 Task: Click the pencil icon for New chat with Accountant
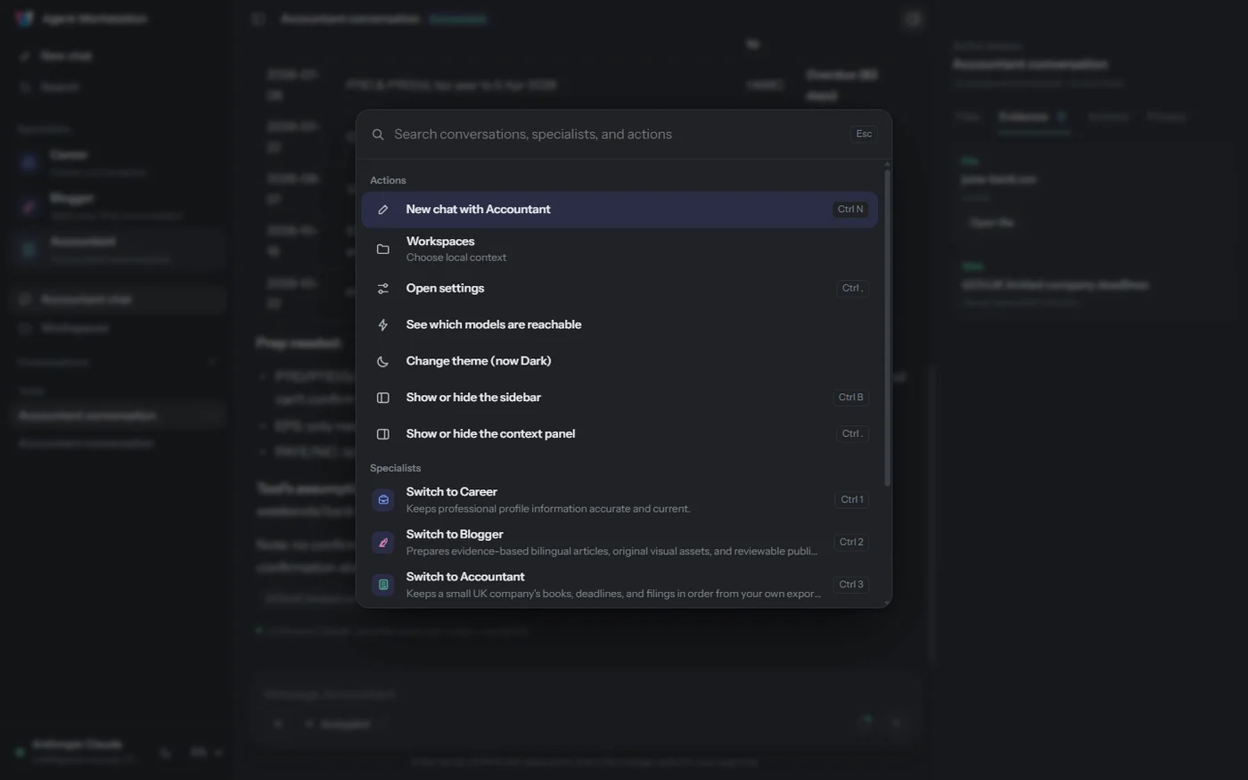[x=383, y=209]
